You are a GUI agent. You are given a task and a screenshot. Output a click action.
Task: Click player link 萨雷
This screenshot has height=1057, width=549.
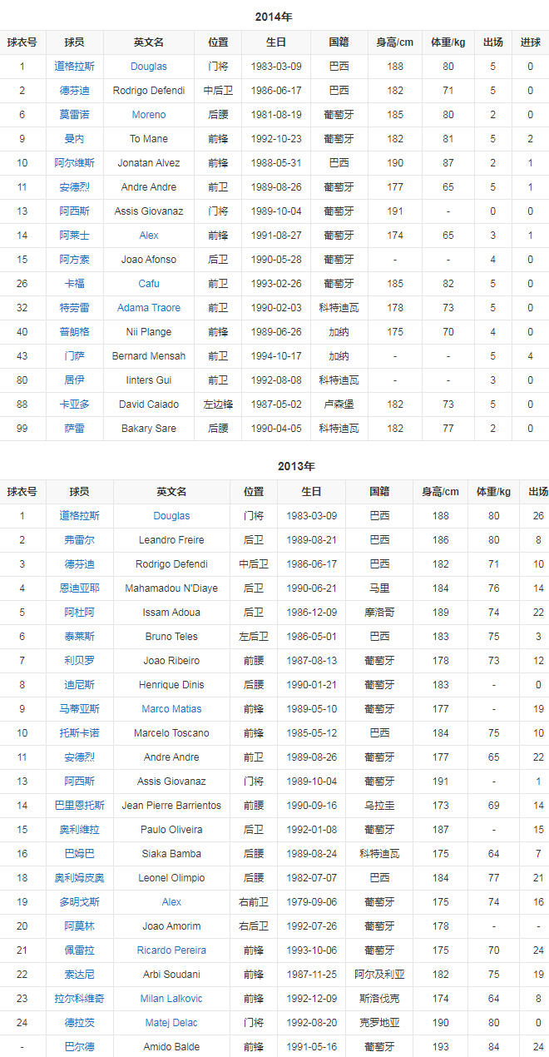pos(75,429)
